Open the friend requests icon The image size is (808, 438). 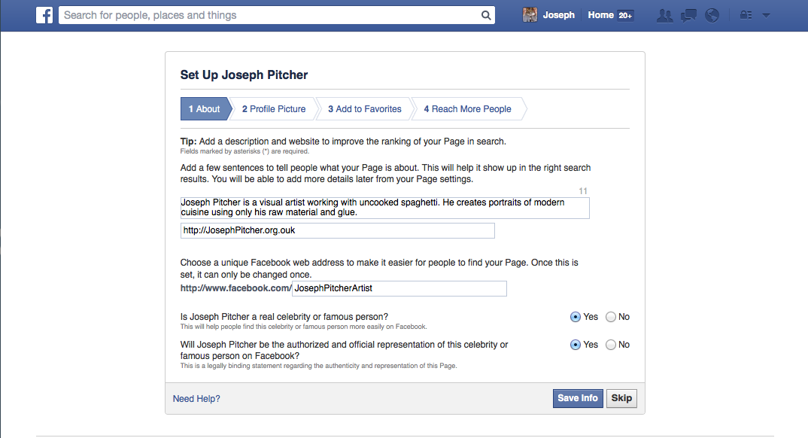tap(665, 16)
